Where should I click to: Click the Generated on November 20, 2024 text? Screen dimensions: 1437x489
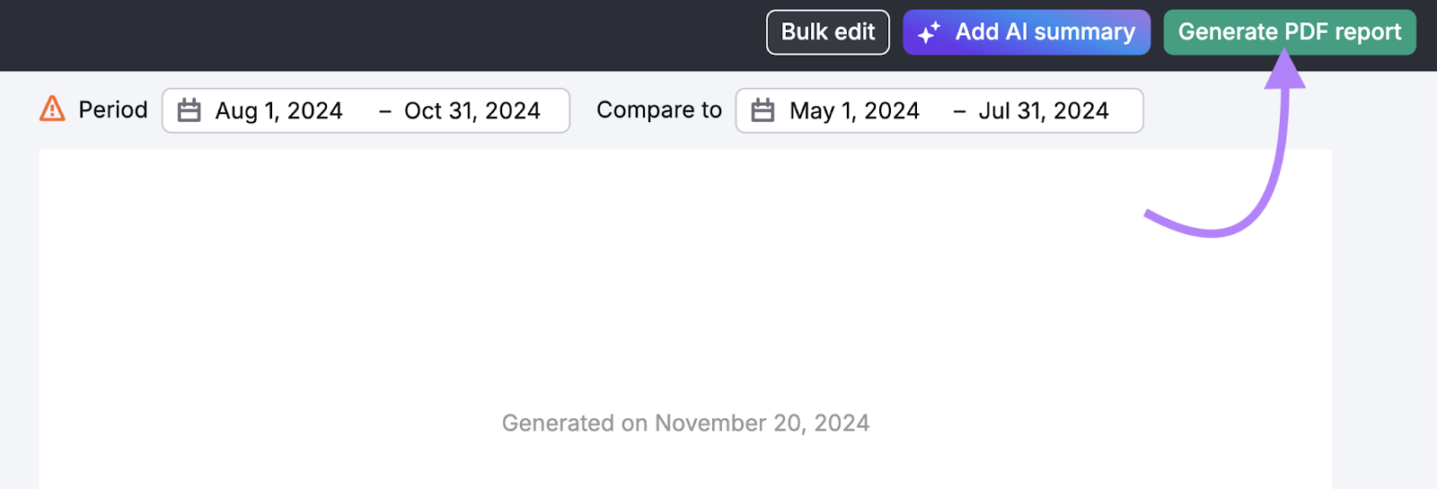pos(685,423)
